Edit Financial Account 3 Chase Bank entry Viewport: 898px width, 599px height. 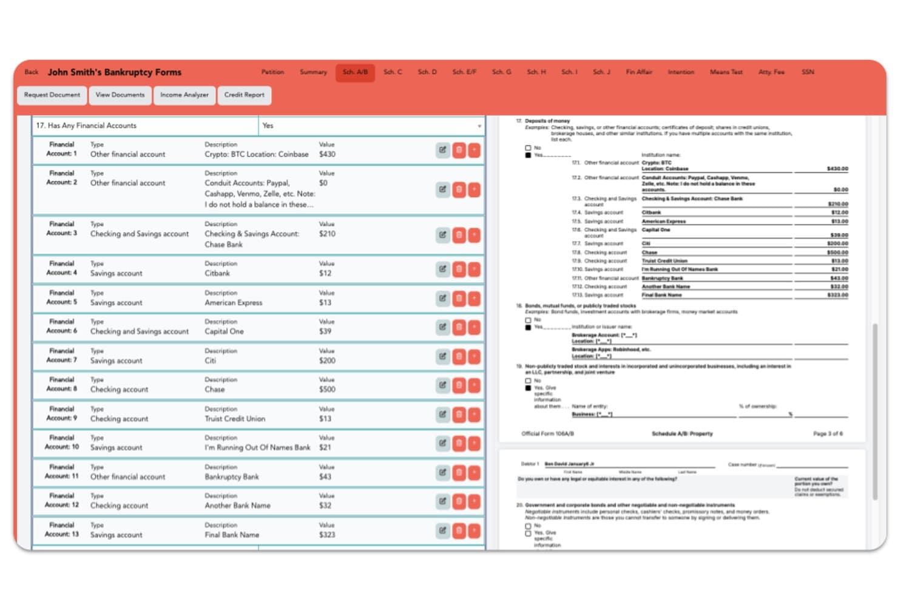443,235
